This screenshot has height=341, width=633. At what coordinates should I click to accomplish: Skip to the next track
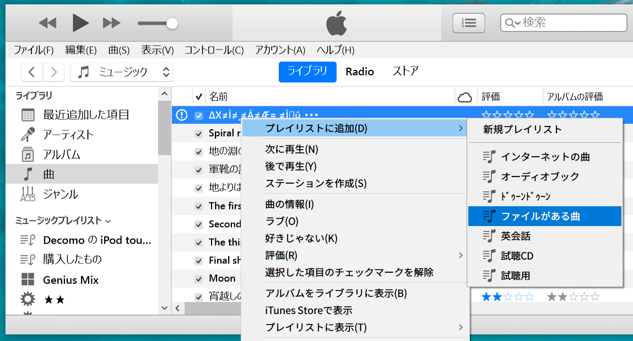[x=112, y=23]
